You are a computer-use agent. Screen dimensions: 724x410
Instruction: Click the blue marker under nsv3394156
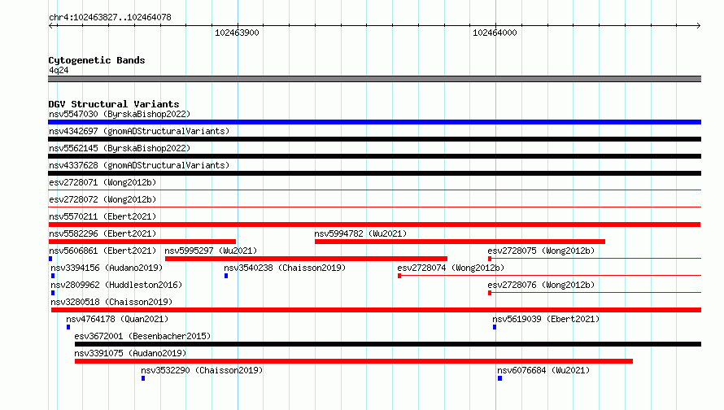coord(53,276)
